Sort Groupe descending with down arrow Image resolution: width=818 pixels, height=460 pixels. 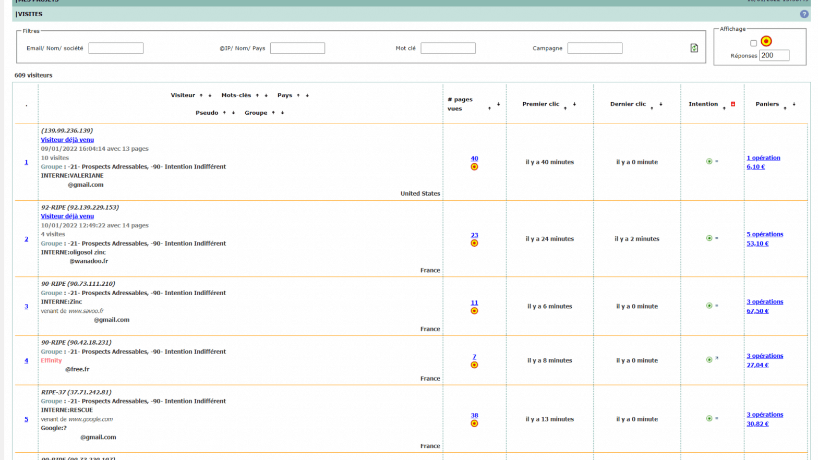[282, 113]
